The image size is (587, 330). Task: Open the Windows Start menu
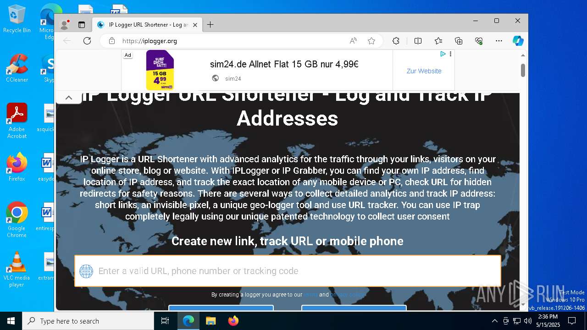pos(11,321)
